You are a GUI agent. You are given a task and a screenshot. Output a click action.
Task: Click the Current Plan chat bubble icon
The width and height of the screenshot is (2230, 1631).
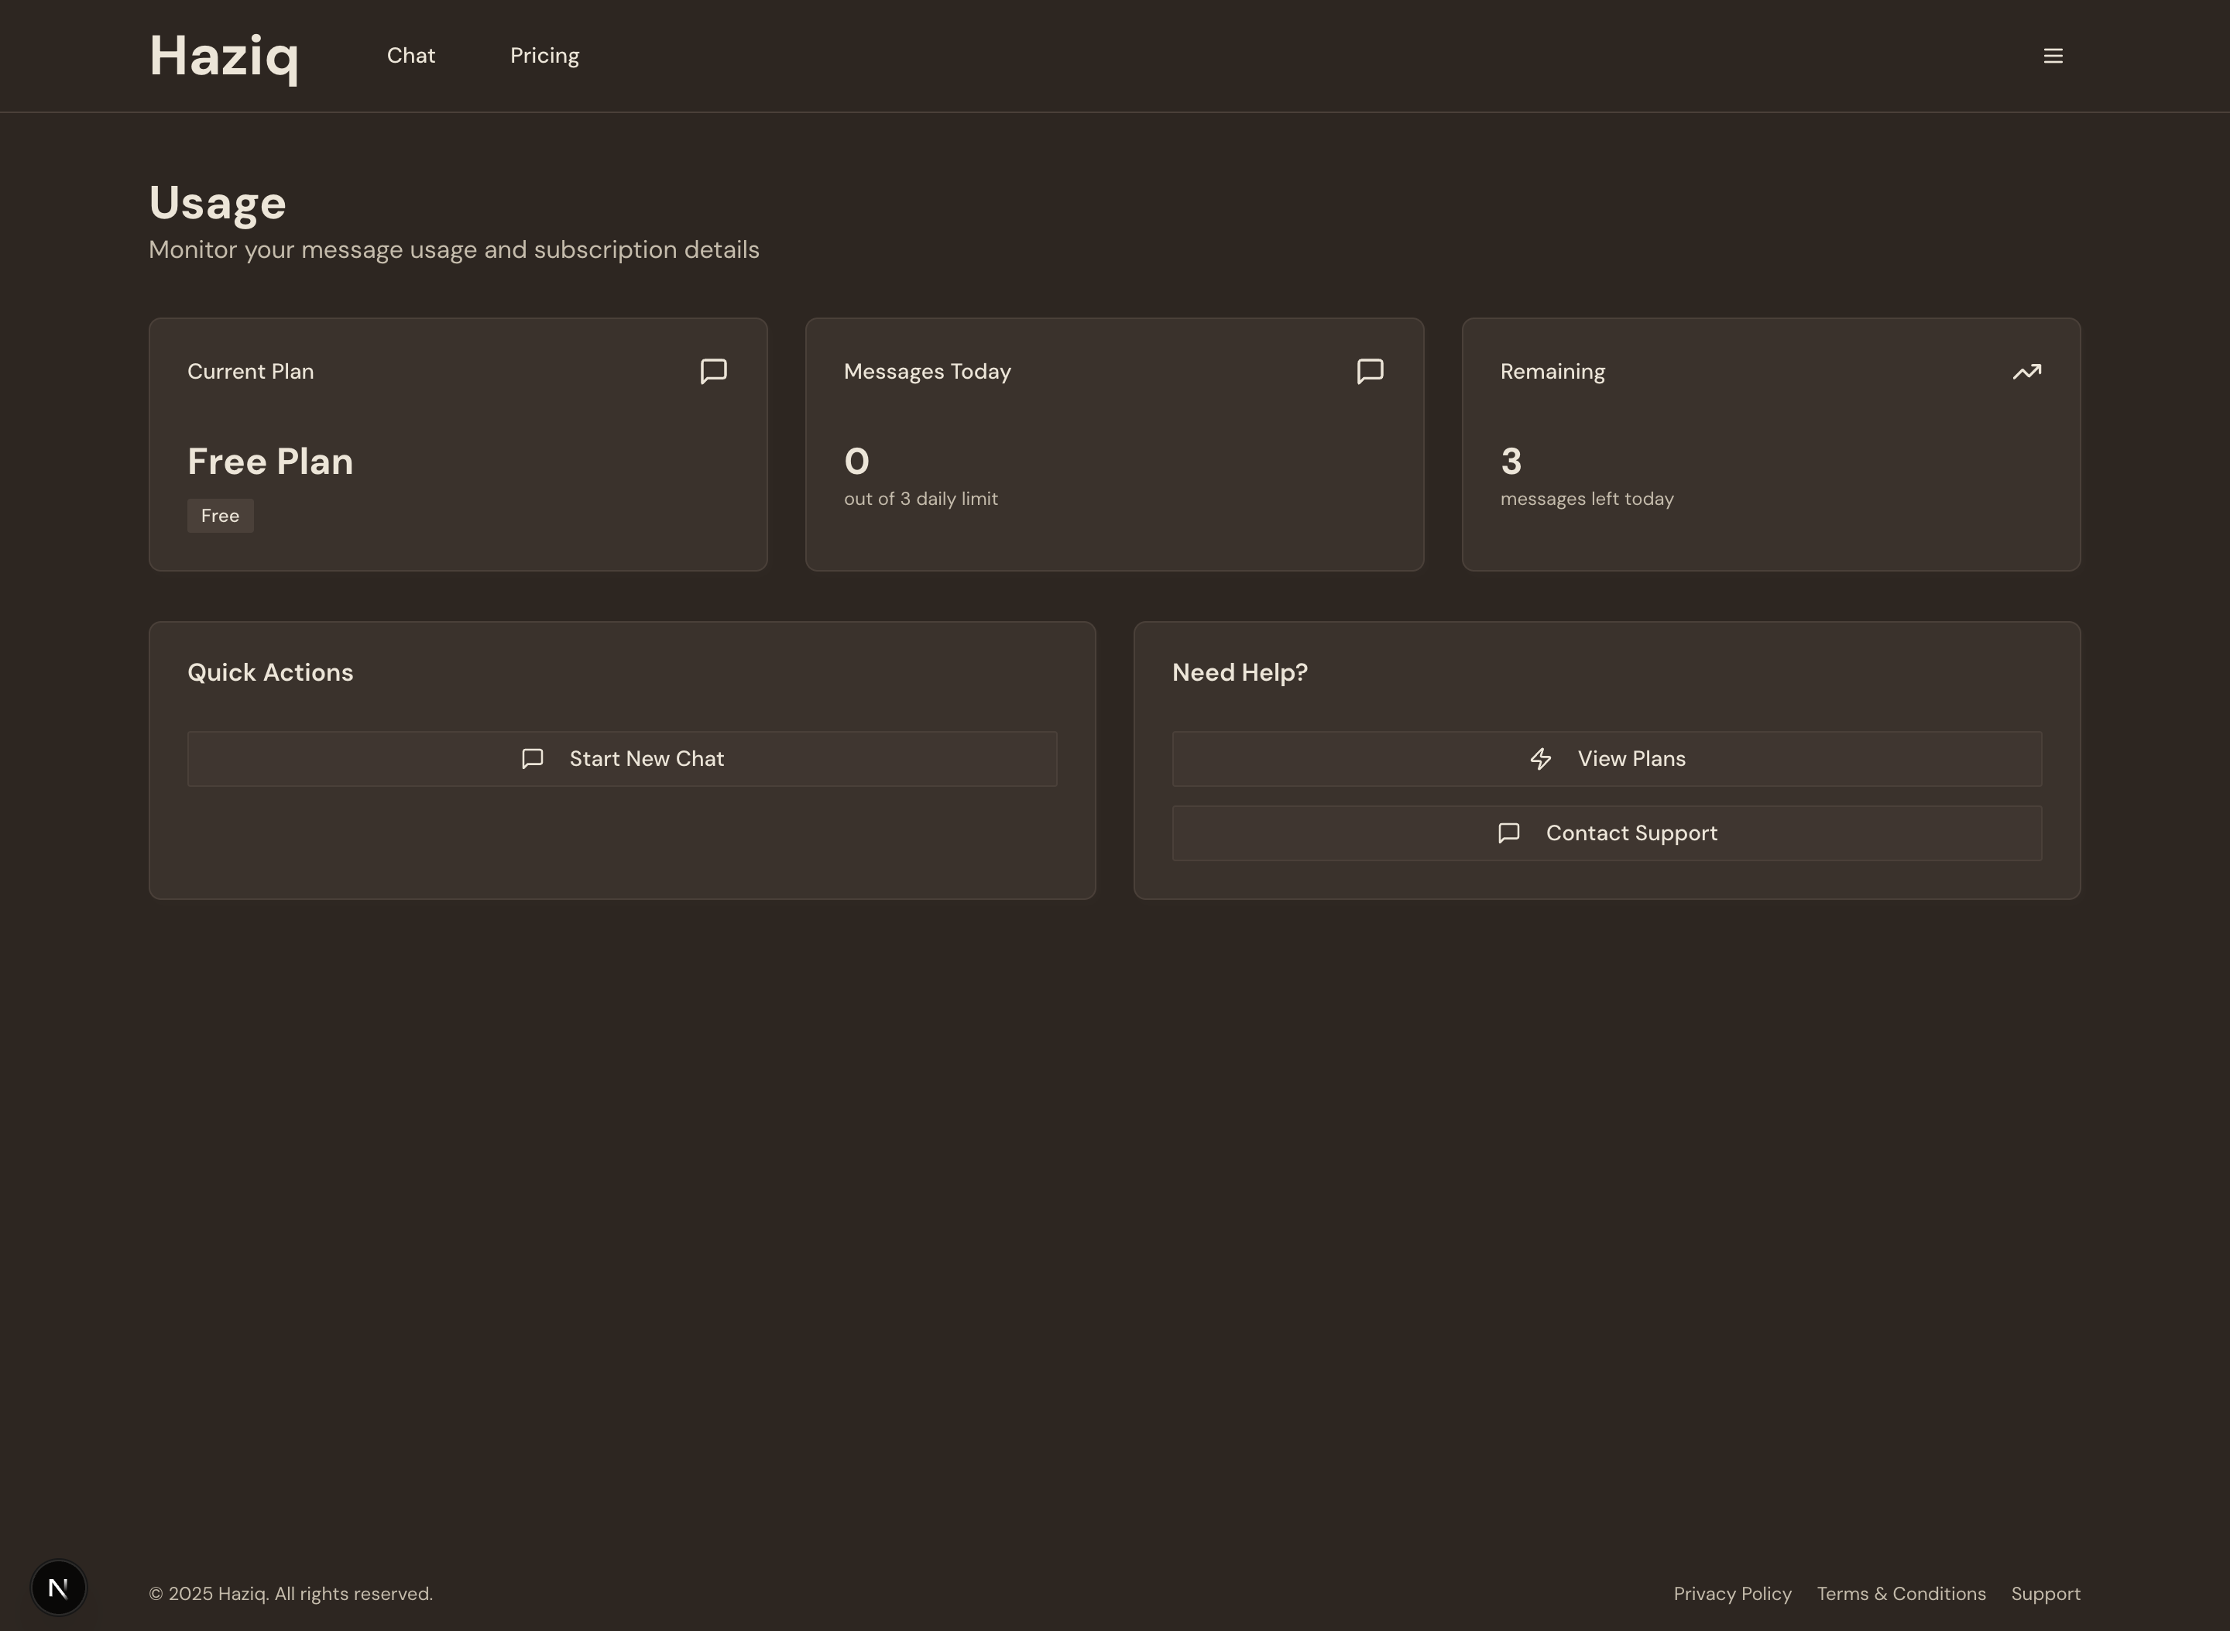(x=712, y=371)
